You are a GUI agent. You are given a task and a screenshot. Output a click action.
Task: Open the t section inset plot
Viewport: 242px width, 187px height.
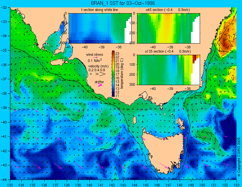[100, 28]
